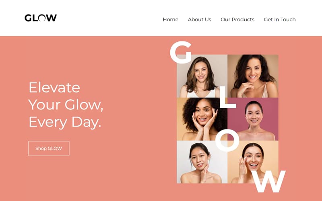The height and width of the screenshot is (201, 322).
Task: Click the O crescent in the GLOW logo
Action: (42, 18)
